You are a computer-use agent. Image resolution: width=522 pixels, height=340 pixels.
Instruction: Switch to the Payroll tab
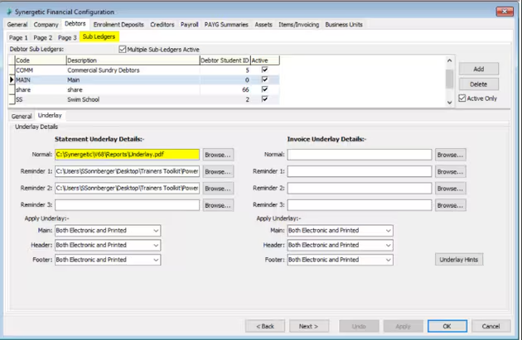189,25
